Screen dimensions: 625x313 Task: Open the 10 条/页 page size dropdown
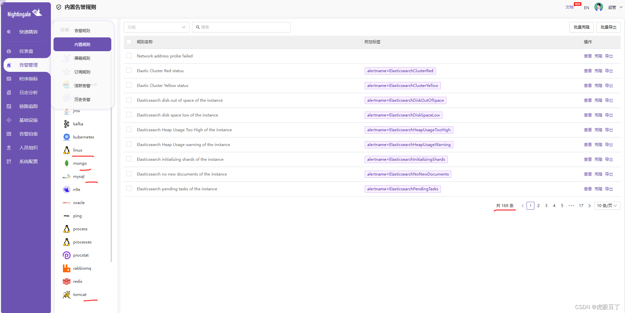point(607,206)
